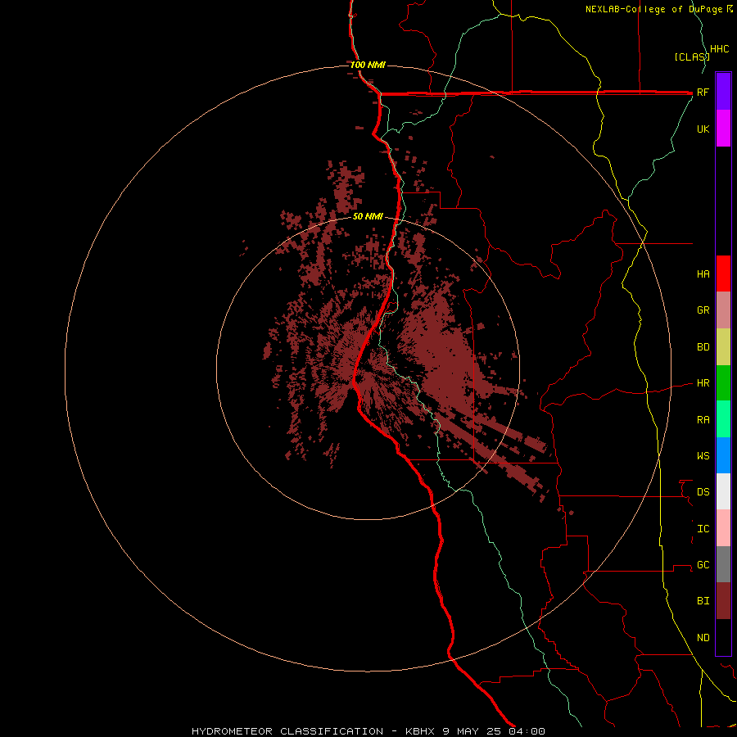Click the IC legend label
This screenshot has height=737, width=737.
point(703,529)
